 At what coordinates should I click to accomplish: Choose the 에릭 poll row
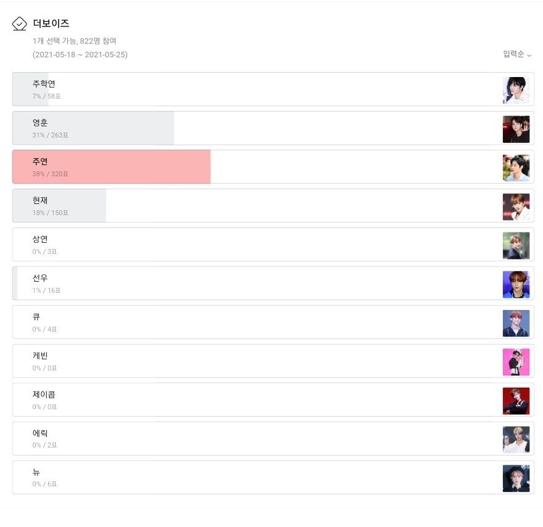coord(273,438)
